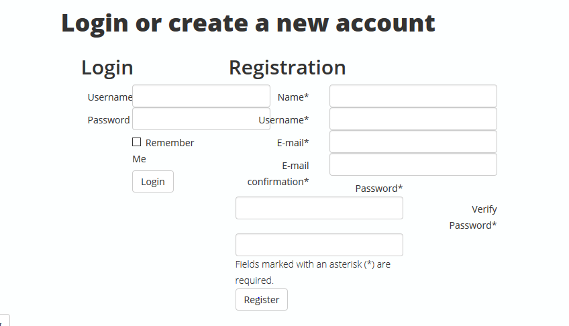This screenshot has width=569, height=326.
Task: Click the E-mail confirmation* label
Action: pos(278,174)
